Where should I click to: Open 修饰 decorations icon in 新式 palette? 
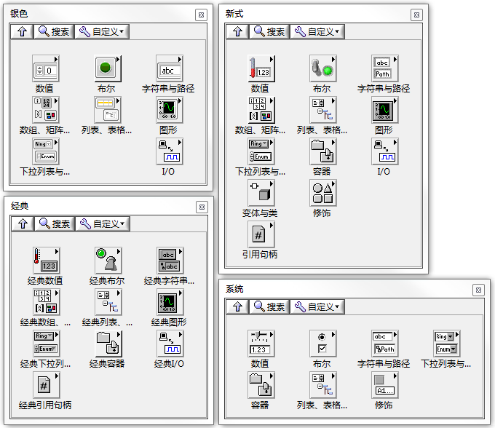pyautogui.click(x=322, y=194)
